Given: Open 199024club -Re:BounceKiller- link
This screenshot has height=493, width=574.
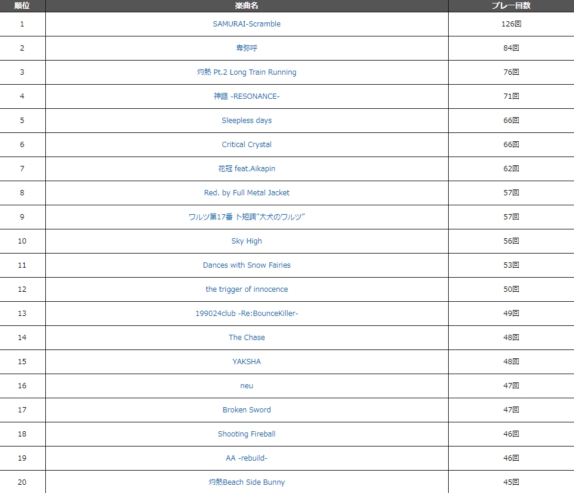Looking at the screenshot, I should pos(246,314).
